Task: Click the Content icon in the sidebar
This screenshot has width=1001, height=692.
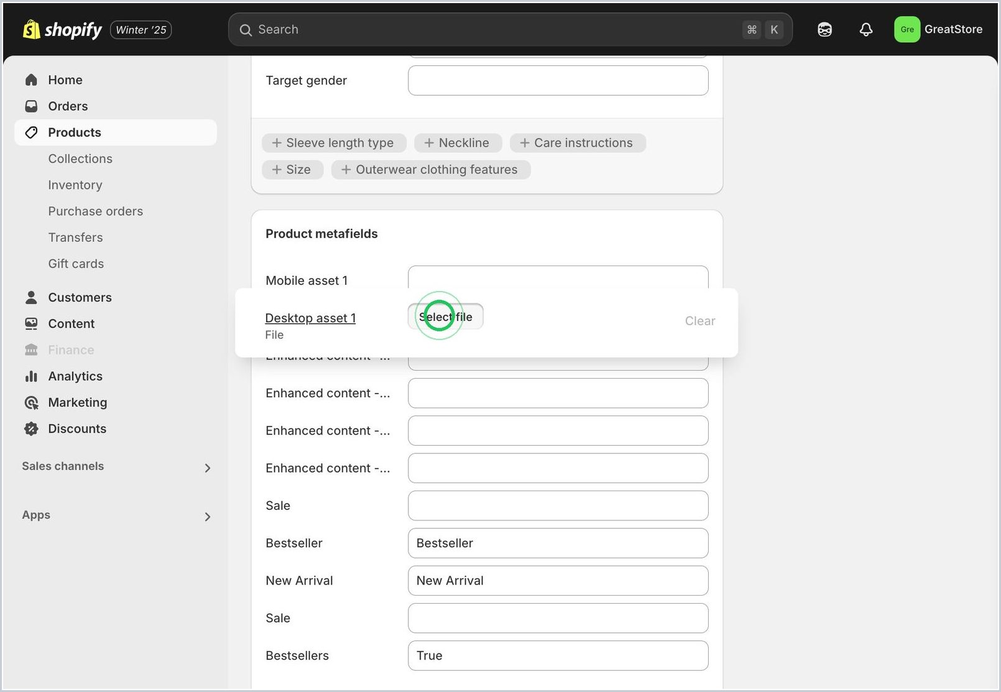Action: tap(31, 324)
